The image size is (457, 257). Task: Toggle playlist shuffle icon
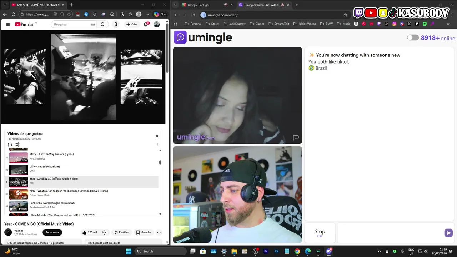pos(17,145)
